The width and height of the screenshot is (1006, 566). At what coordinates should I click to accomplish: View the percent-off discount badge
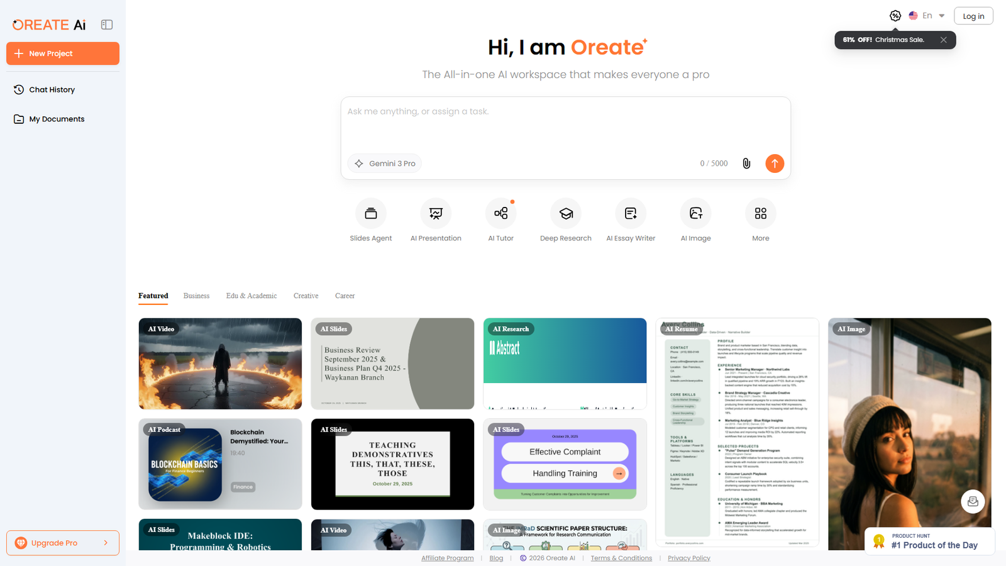coord(895,16)
